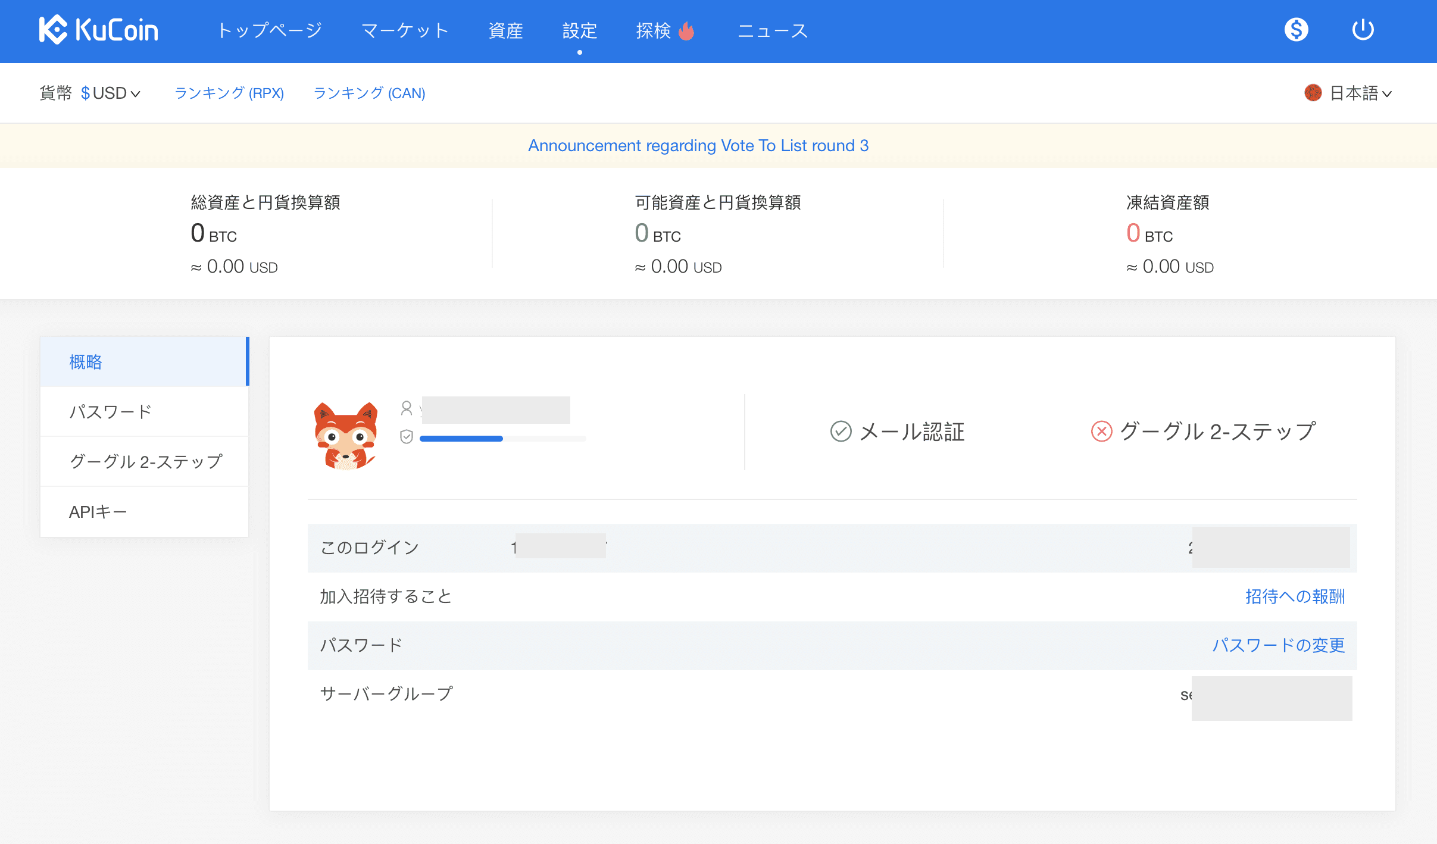The height and width of the screenshot is (844, 1437).
Task: Click the 招待への報酬 link
Action: (1295, 596)
